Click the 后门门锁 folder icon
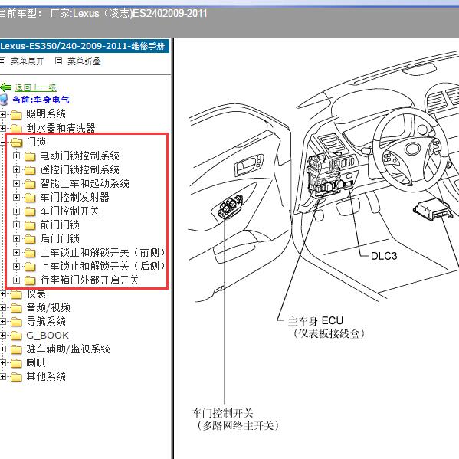The width and height of the screenshot is (459, 459). tap(30, 238)
